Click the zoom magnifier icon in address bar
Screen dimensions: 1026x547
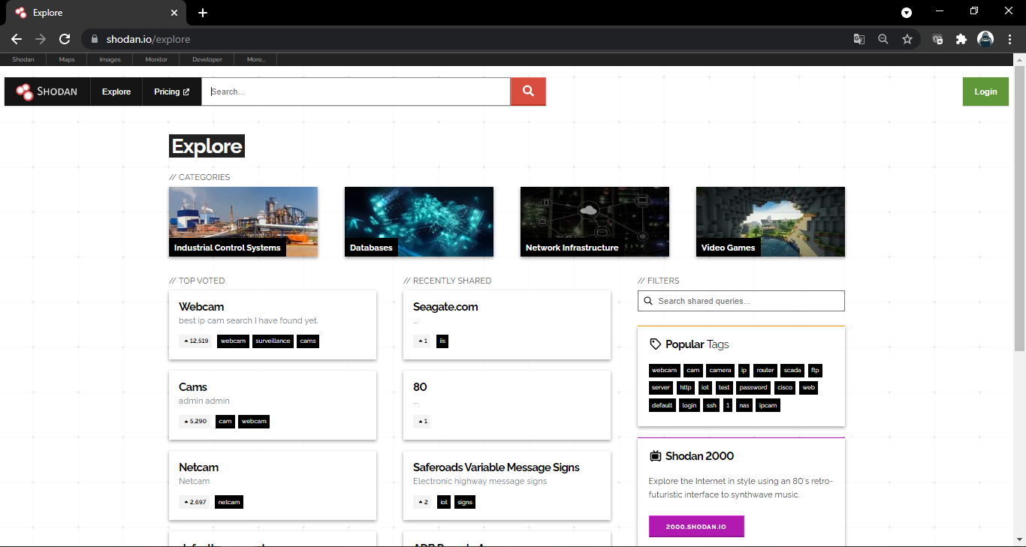click(883, 39)
